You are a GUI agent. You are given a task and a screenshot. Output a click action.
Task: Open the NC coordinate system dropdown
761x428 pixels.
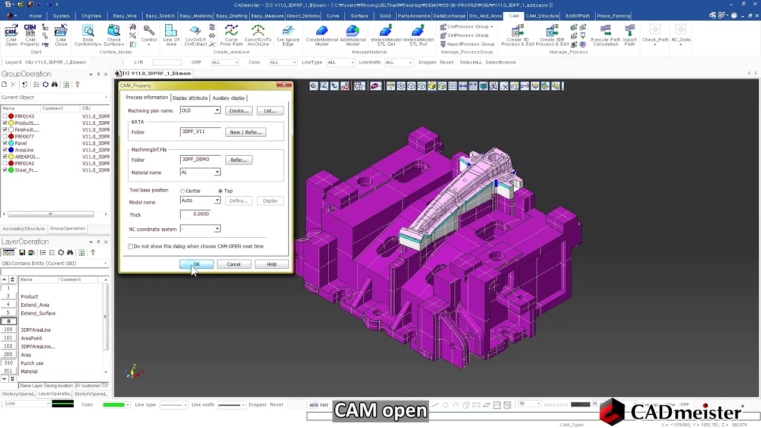point(217,229)
